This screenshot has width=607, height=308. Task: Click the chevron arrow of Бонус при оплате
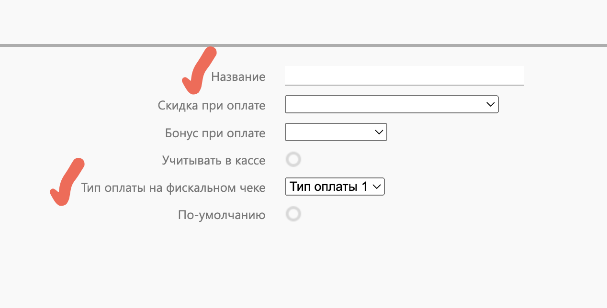point(379,132)
